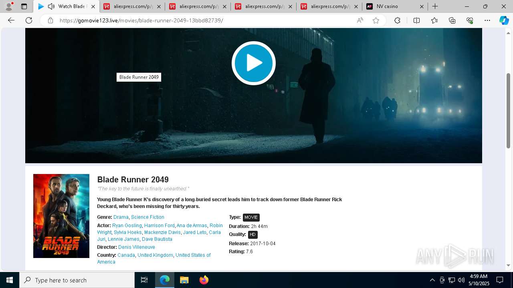The height and width of the screenshot is (288, 513).
Task: Open the network tray icon
Action: point(452,280)
